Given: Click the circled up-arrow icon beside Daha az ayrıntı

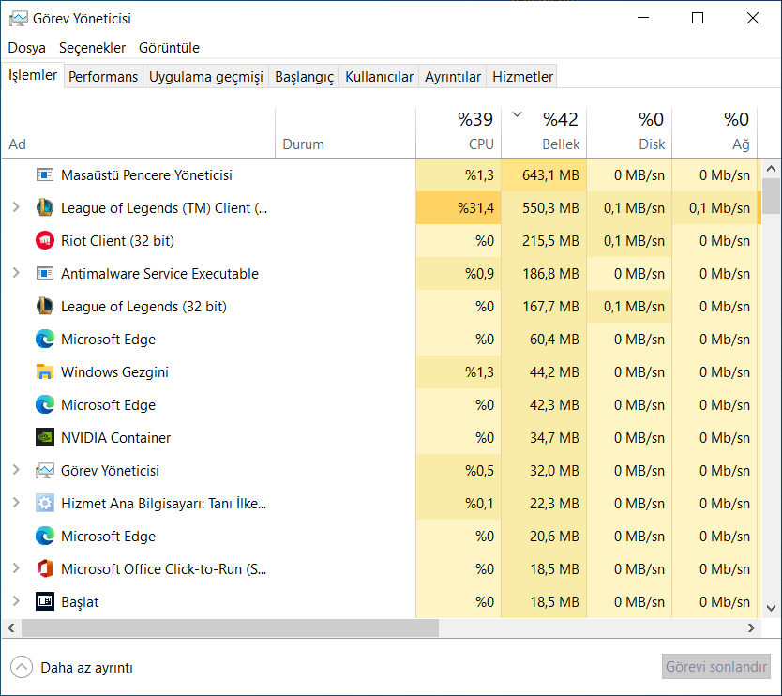Looking at the screenshot, I should [x=22, y=667].
